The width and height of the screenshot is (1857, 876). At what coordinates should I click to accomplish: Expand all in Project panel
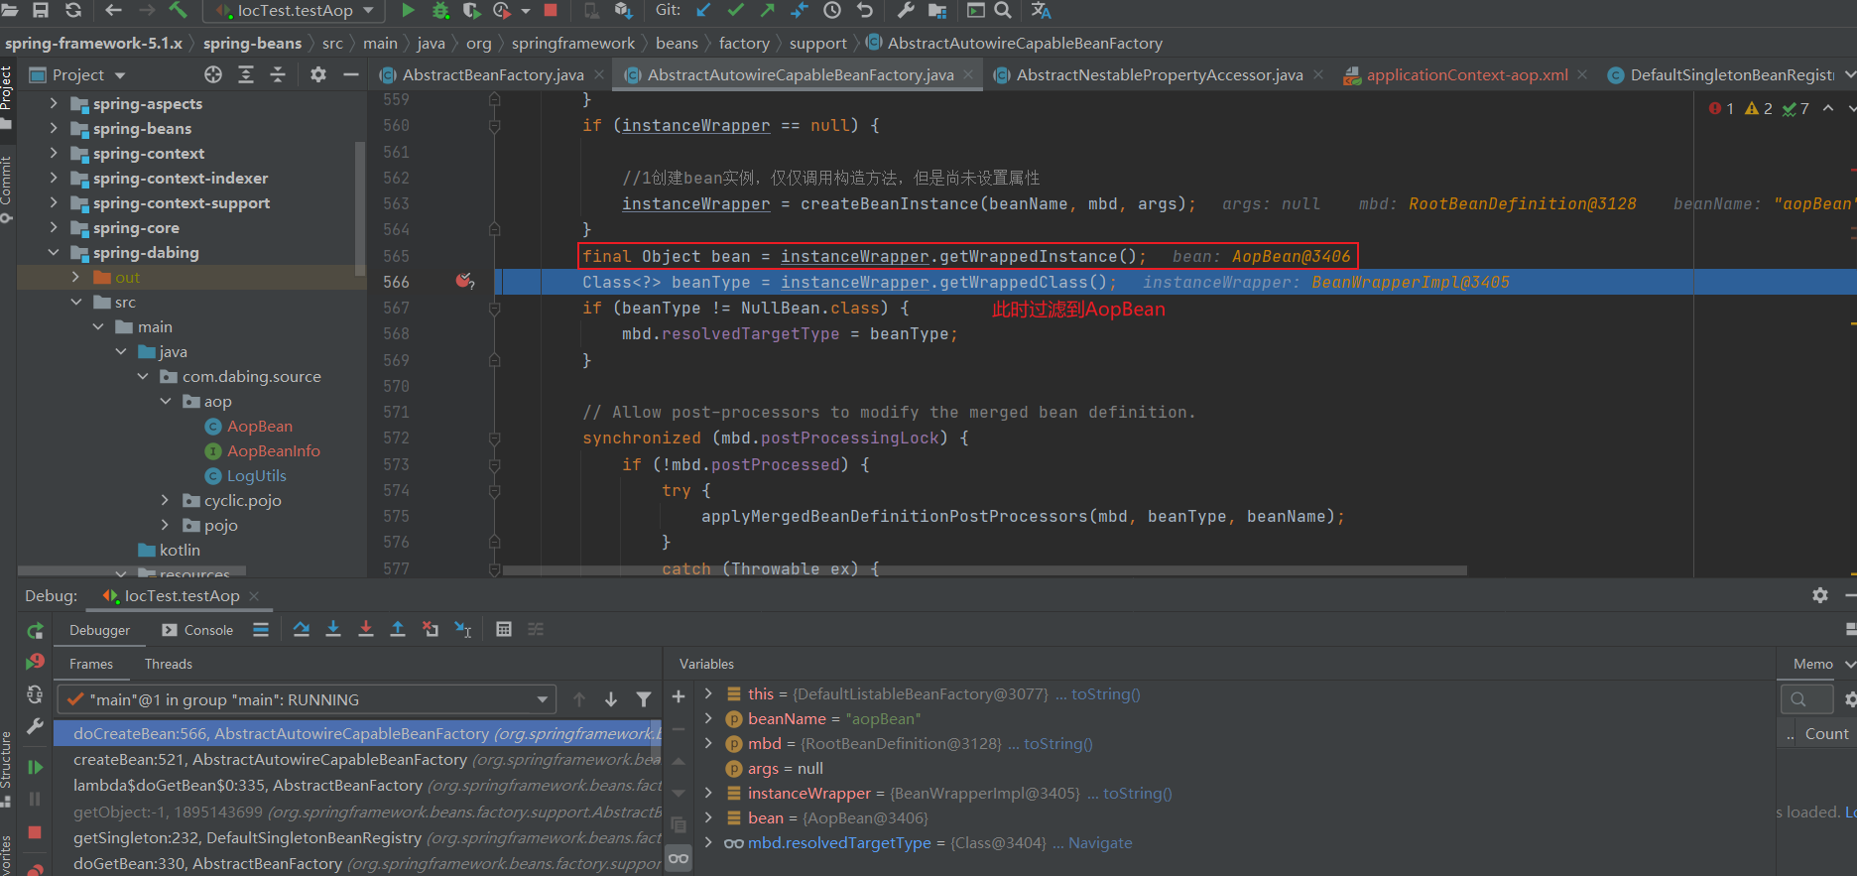(246, 74)
